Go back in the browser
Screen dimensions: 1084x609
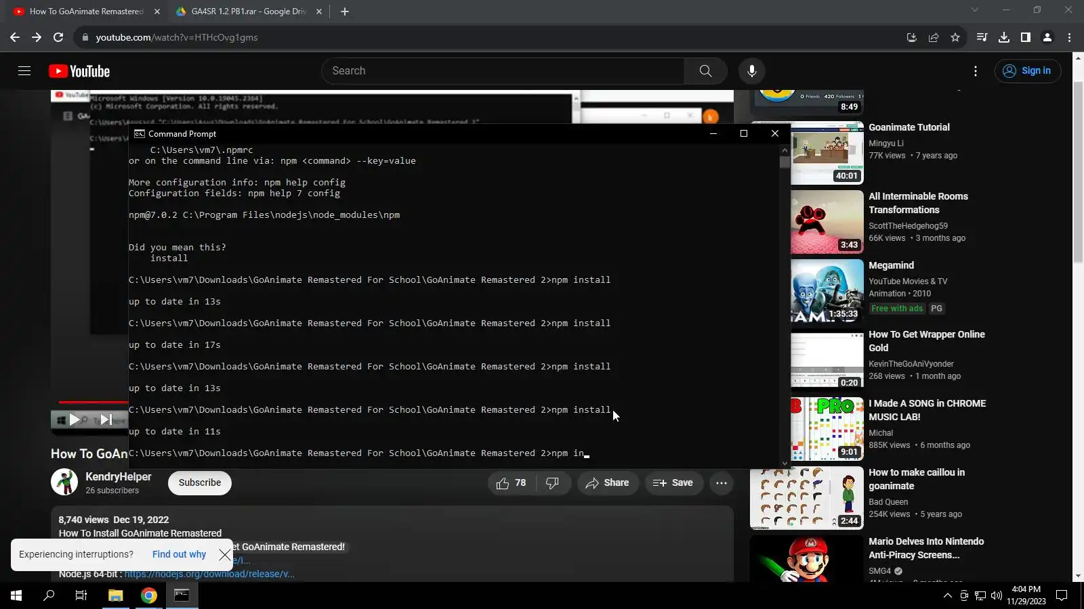point(15,37)
